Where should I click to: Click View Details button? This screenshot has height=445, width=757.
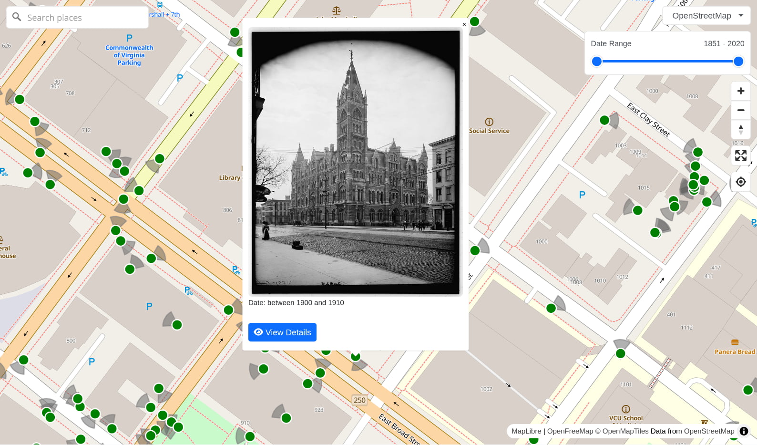click(282, 332)
